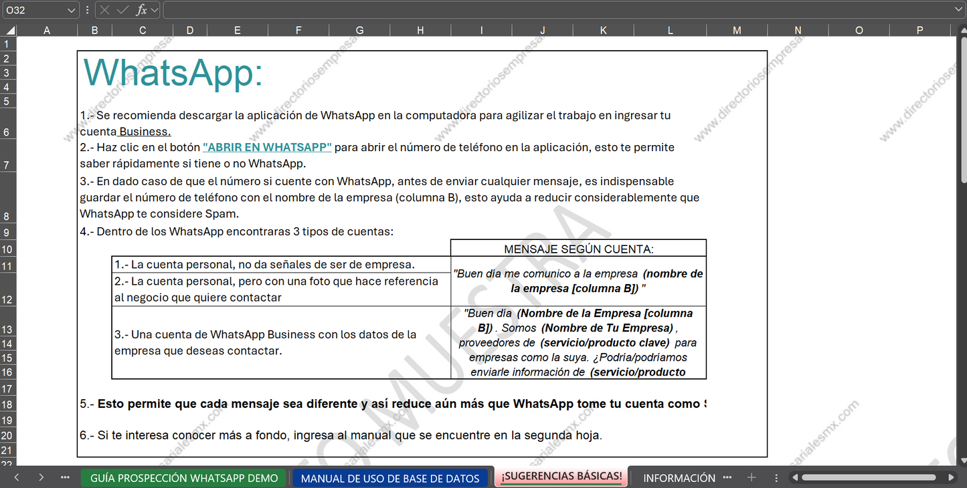Viewport: 967px width, 488px height.
Task: Click the vertical dots beside the new sheet button
Action: (x=776, y=478)
